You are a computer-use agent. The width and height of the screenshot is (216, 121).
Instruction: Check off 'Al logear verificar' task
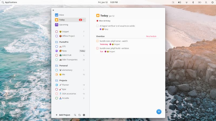click(97, 26)
